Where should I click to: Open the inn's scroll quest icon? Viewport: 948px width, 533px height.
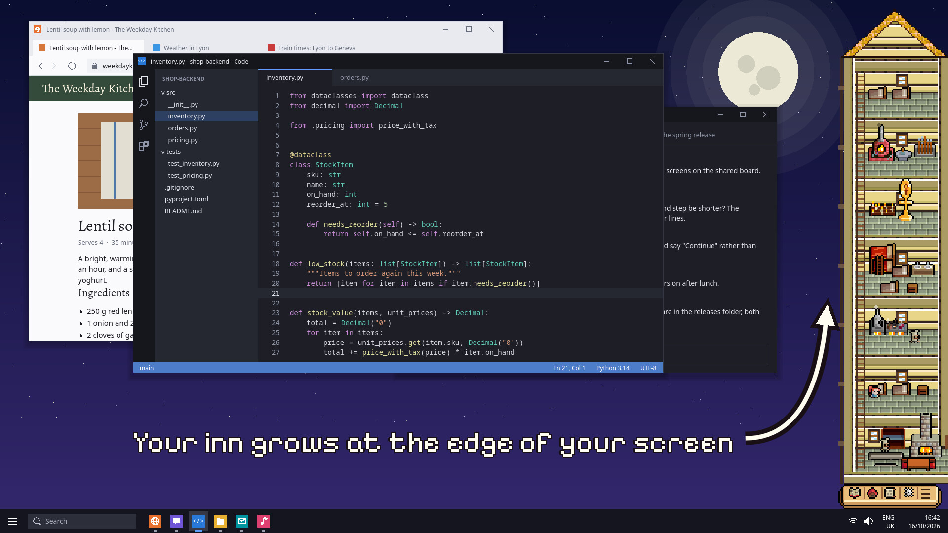[890, 493]
